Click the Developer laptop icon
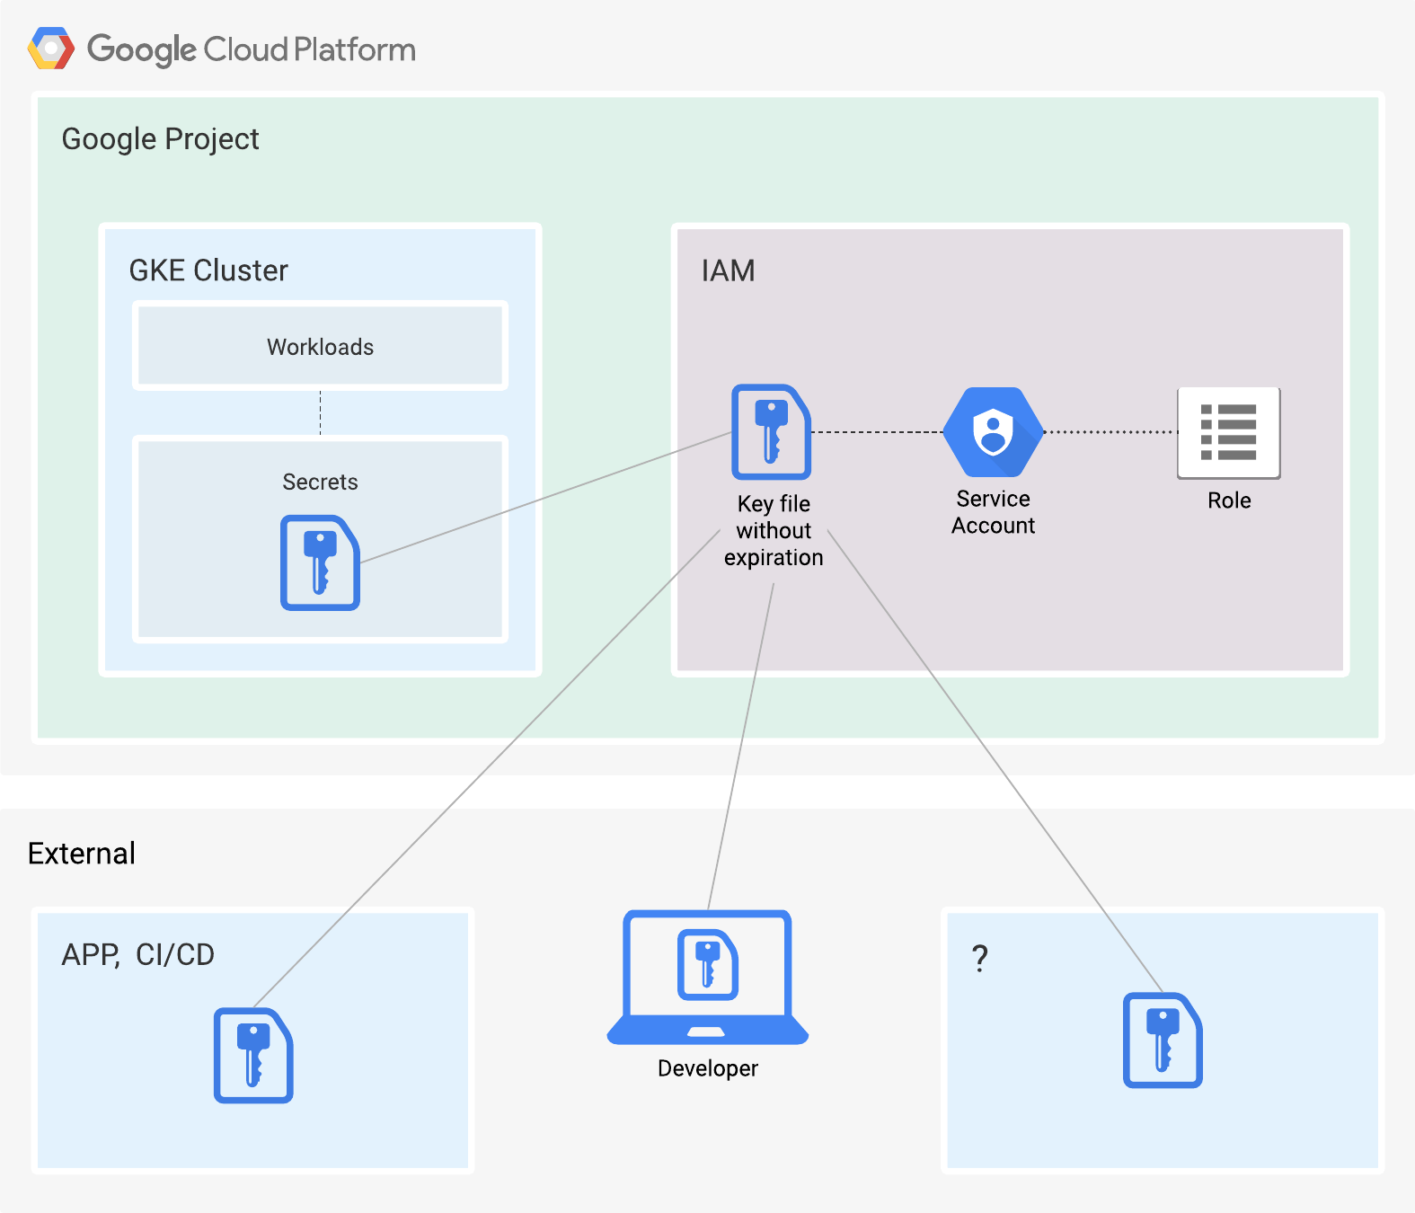1415x1213 pixels. tap(708, 978)
